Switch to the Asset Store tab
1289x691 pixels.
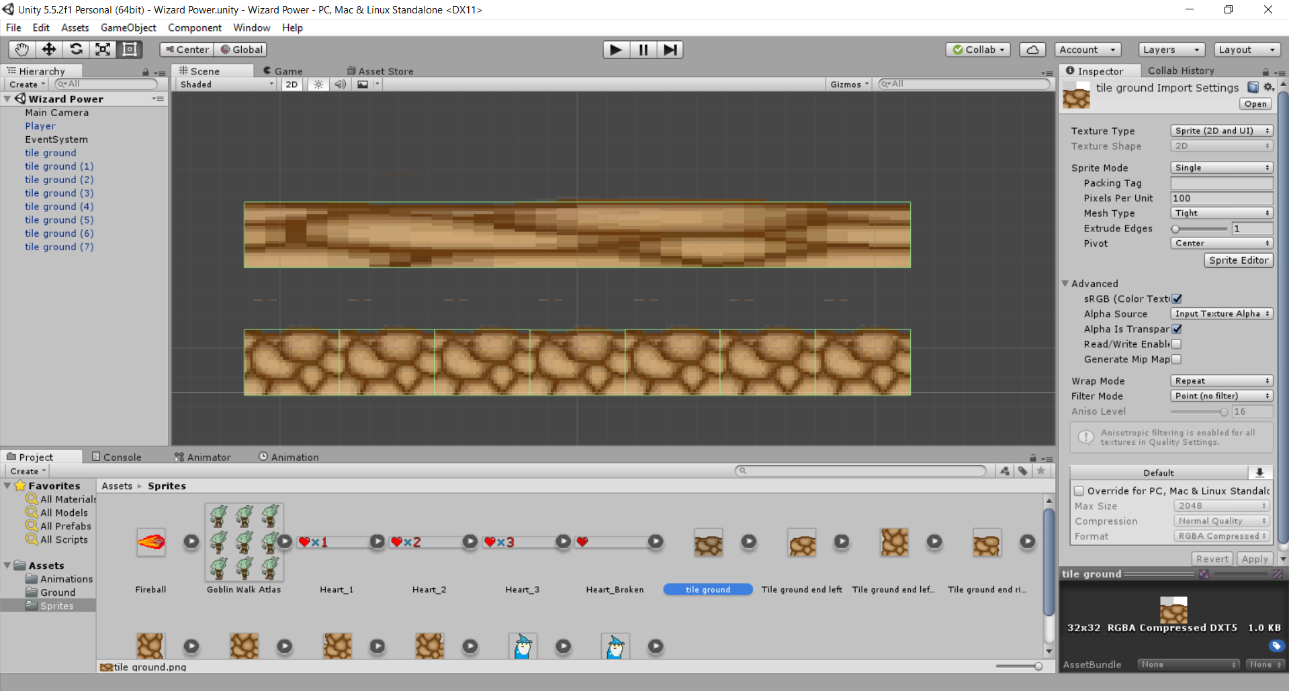pyautogui.click(x=380, y=71)
